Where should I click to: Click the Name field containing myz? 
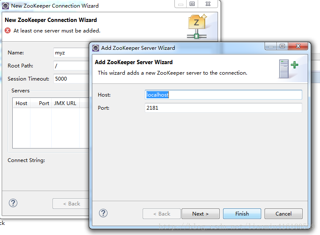[72, 53]
